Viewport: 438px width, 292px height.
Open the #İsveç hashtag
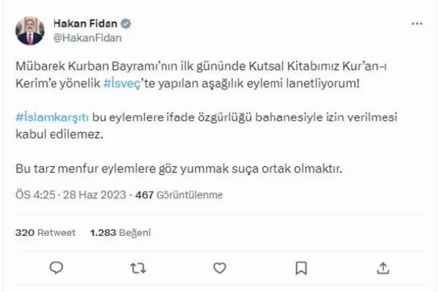click(x=122, y=84)
